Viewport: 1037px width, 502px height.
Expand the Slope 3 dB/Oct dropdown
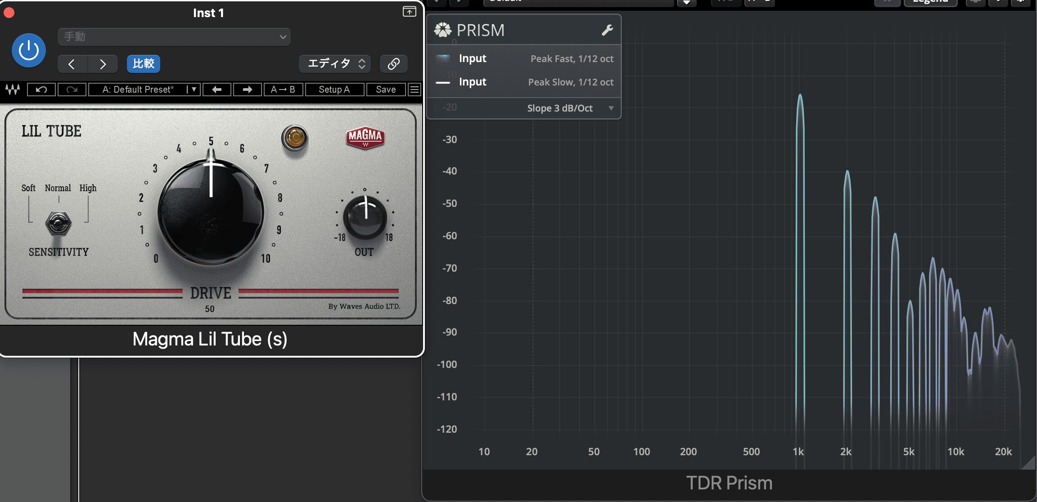[x=570, y=108]
